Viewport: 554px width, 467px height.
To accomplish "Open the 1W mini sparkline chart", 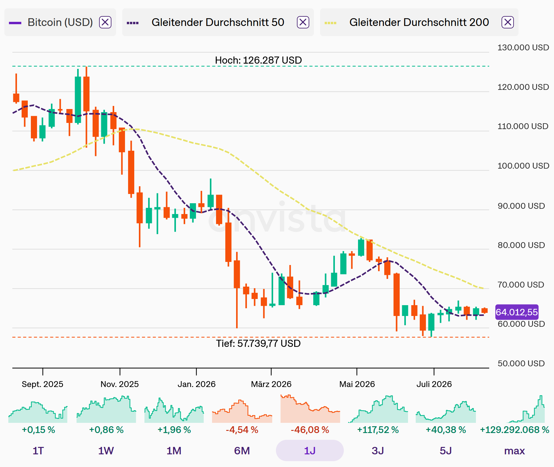I will (x=106, y=409).
